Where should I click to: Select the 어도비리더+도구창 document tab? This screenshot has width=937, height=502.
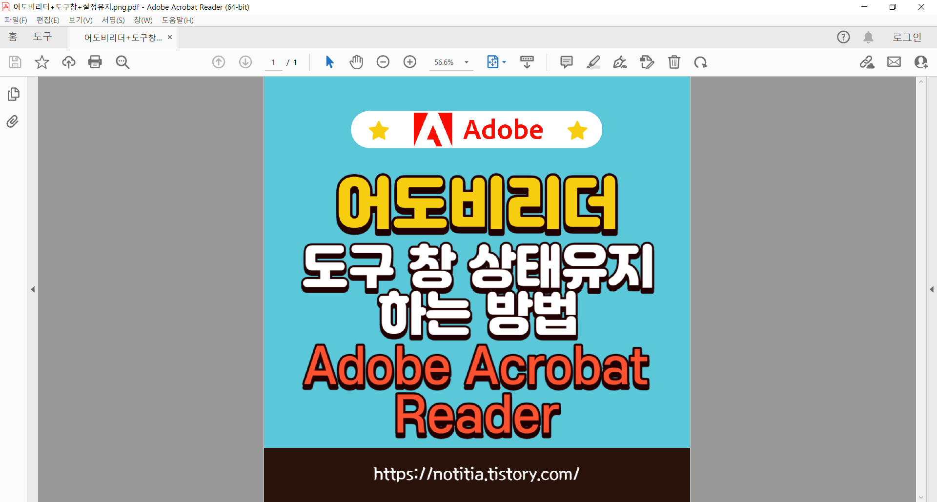[x=122, y=38]
